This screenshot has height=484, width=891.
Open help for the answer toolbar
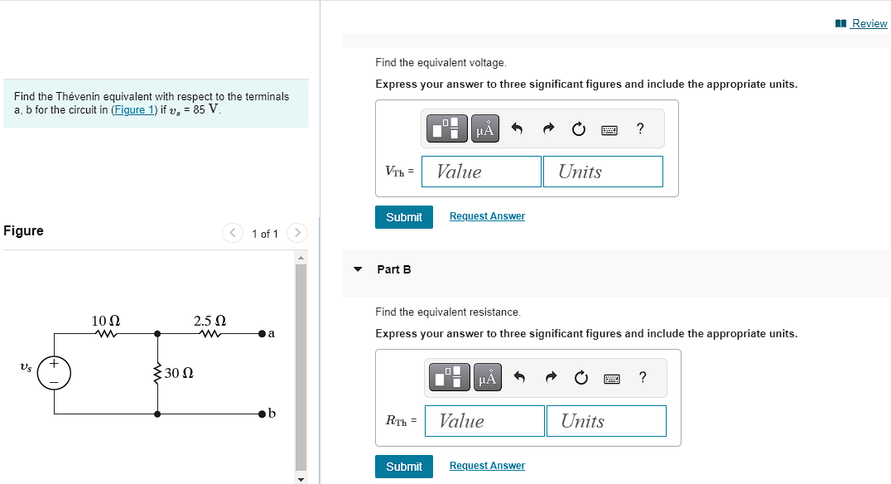tap(638, 128)
